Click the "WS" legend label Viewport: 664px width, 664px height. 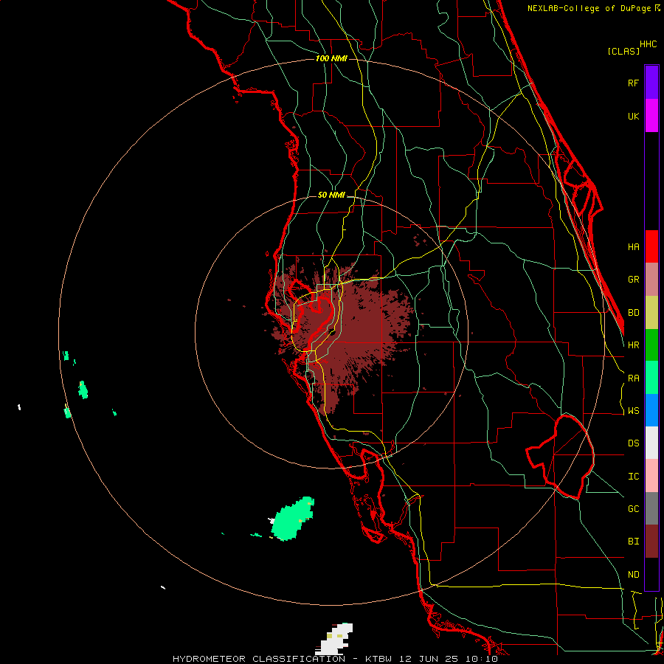(x=633, y=411)
